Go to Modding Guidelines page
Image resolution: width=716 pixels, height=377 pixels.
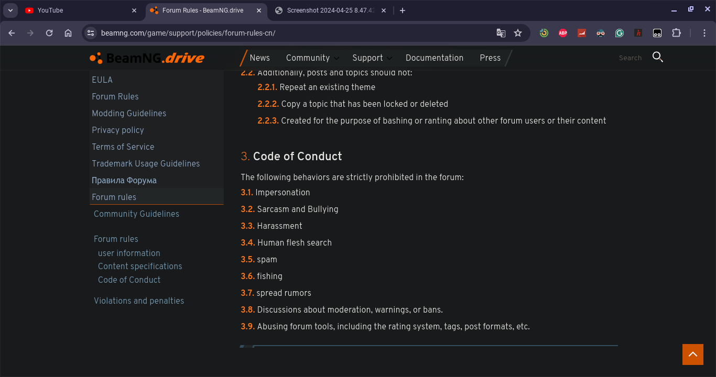129,114
